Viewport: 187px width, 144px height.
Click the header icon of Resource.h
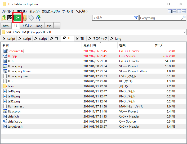(x=5, y=51)
